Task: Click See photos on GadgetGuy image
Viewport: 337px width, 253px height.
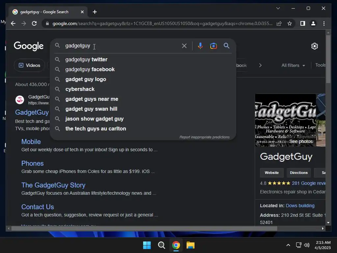Action: [301, 141]
